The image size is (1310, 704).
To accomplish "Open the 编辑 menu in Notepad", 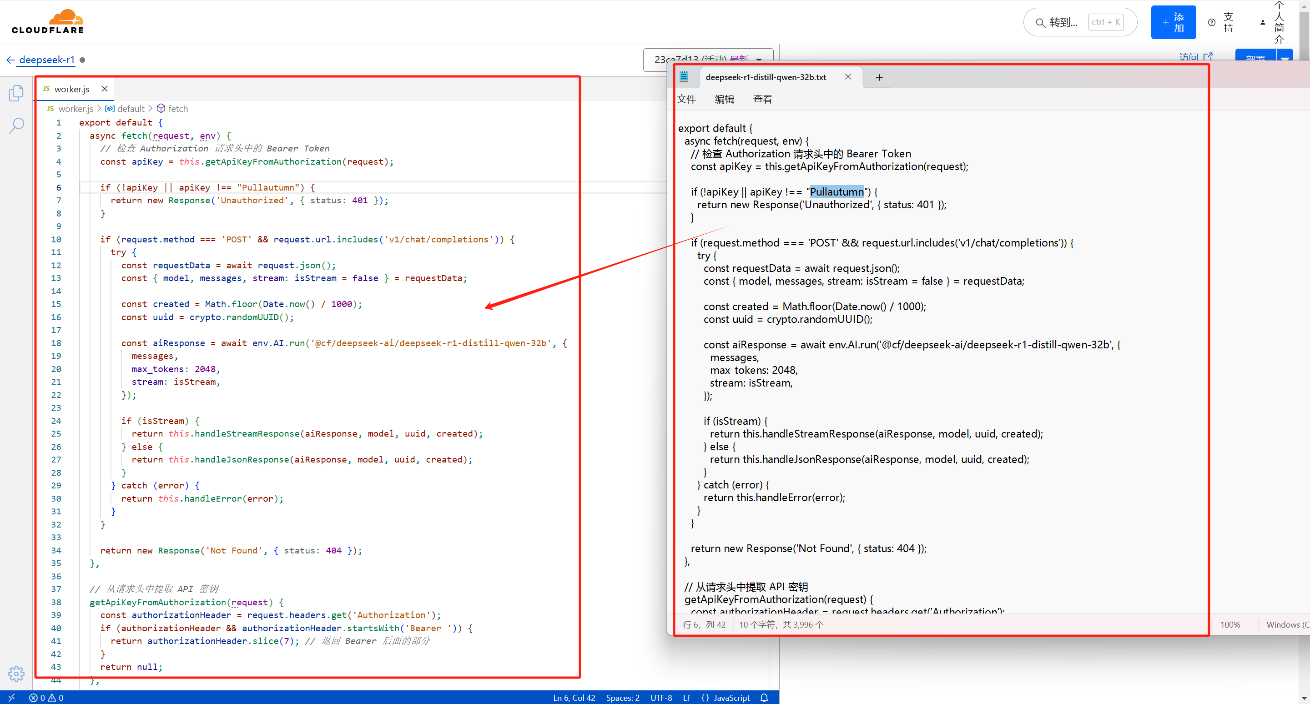I will coord(724,99).
